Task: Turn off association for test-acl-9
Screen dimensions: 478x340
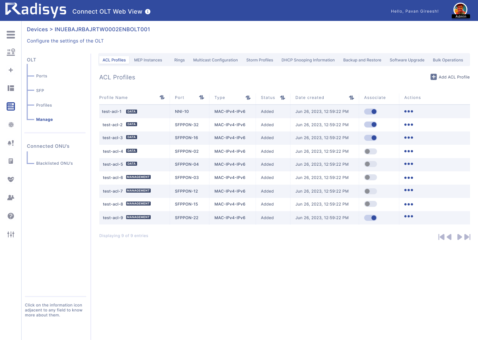Action: click(x=370, y=218)
